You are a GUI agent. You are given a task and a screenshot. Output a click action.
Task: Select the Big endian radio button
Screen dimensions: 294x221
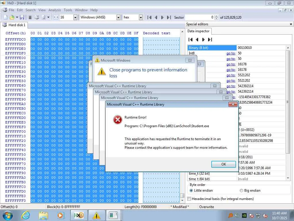[241, 190]
